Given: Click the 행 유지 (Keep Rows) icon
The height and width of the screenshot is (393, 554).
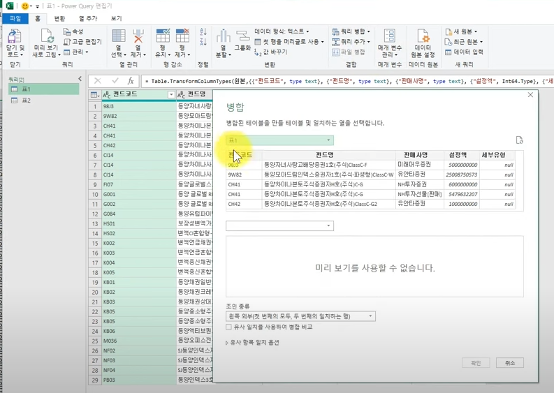Looking at the screenshot, I should click(163, 36).
